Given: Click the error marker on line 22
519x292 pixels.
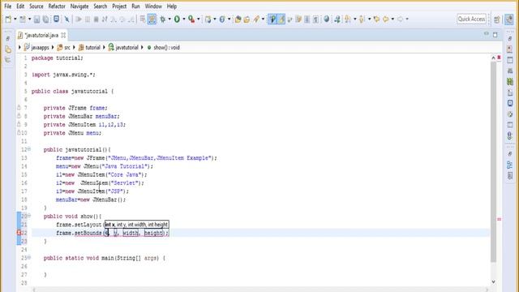Looking at the screenshot, I should 19,233.
